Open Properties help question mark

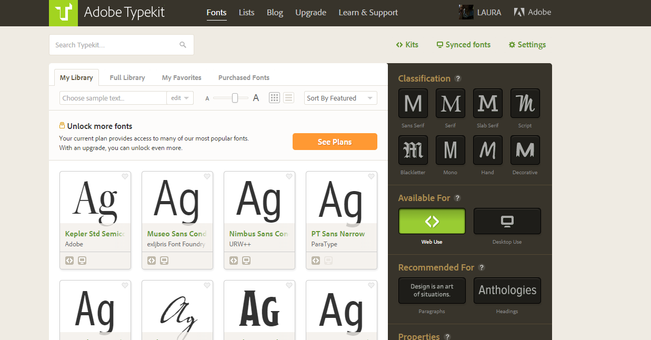point(447,337)
